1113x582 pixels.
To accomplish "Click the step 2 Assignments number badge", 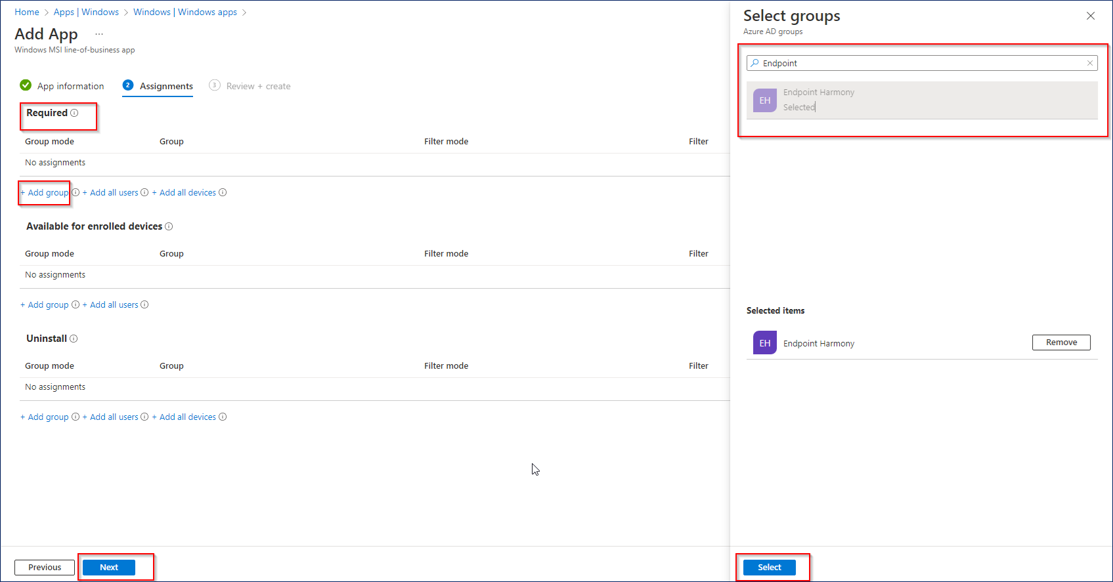I will pos(128,85).
